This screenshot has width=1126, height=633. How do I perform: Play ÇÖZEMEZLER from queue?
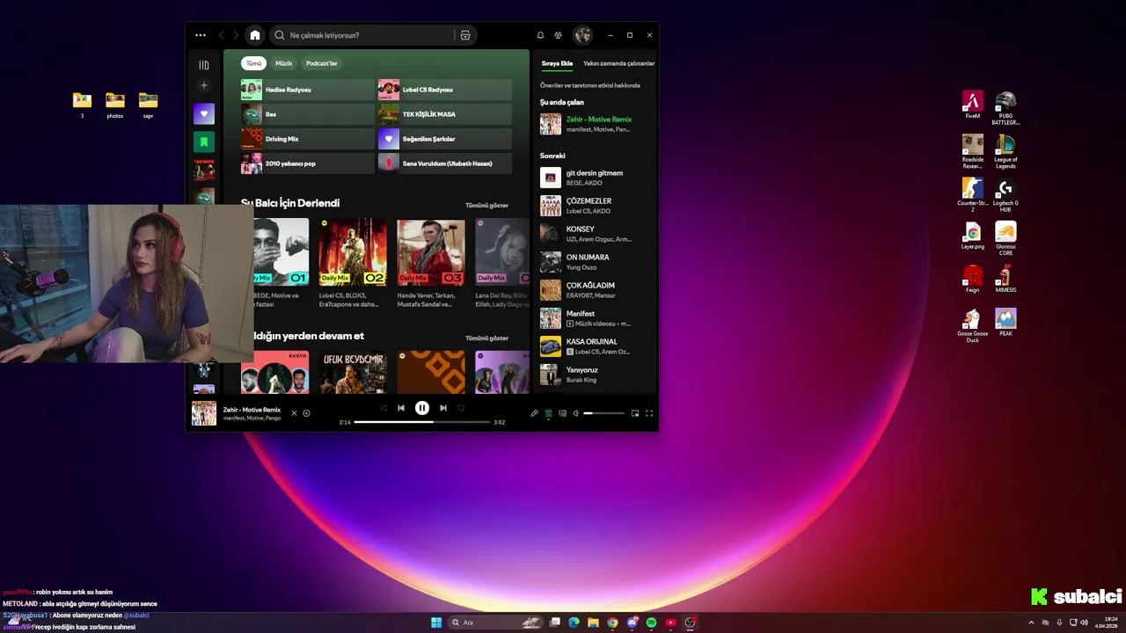click(595, 206)
